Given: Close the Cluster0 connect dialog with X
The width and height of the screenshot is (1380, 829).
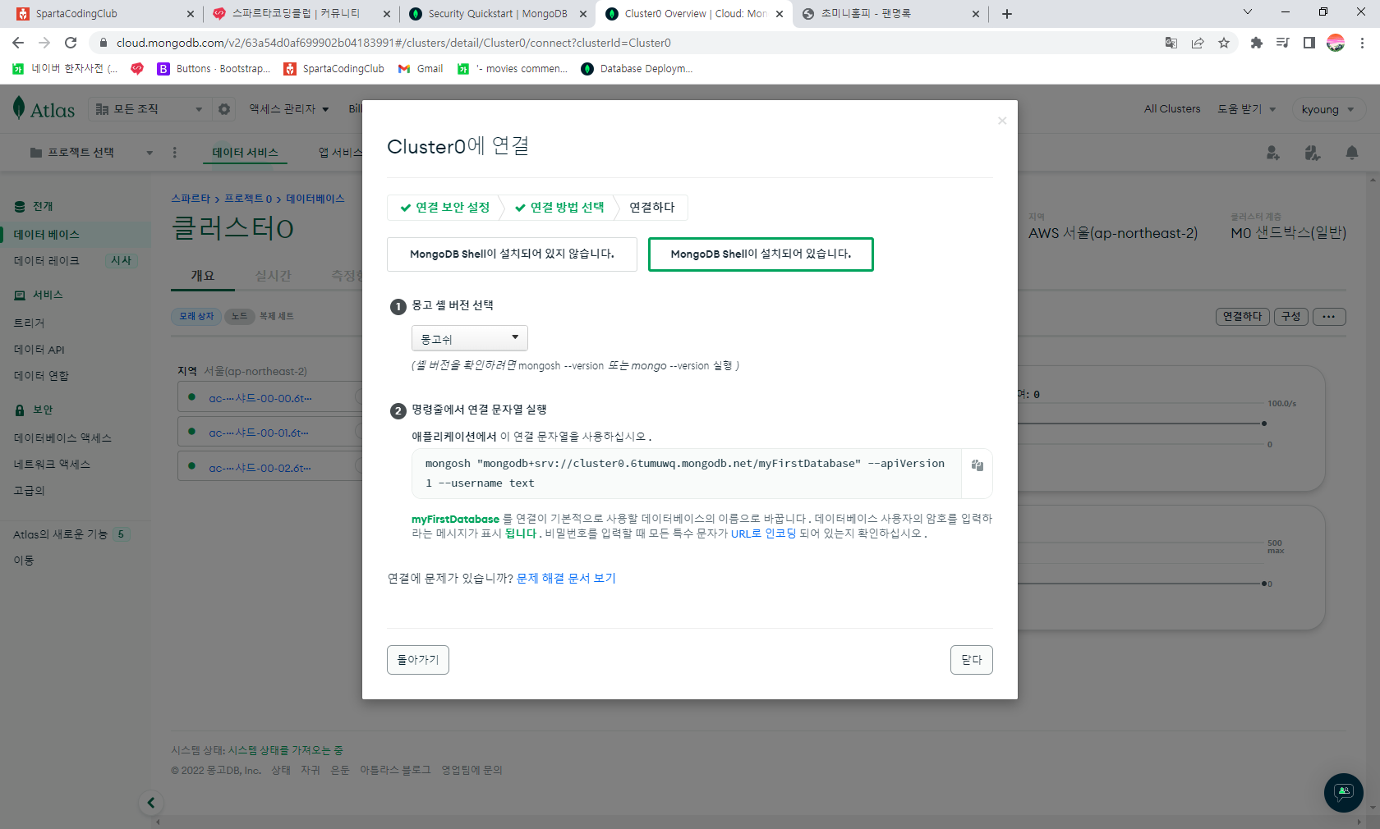Looking at the screenshot, I should pos(1002,121).
